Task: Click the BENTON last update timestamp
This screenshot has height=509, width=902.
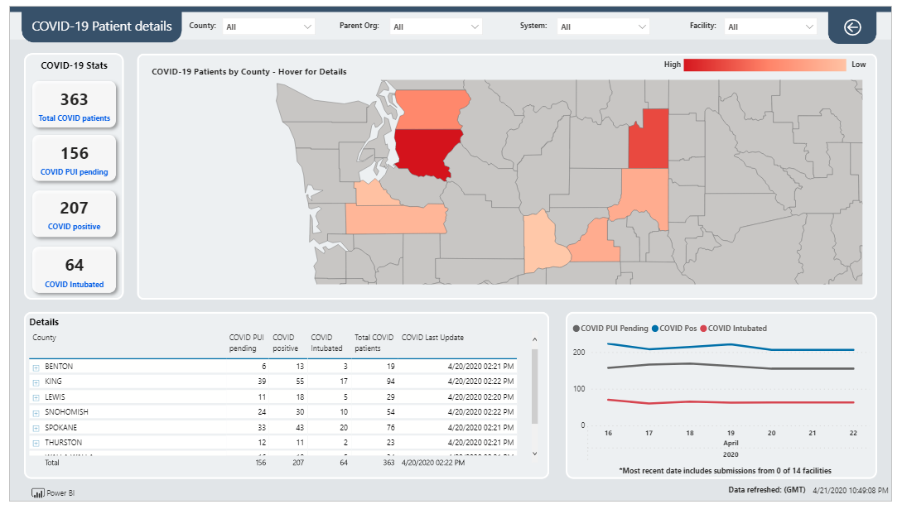Action: (x=481, y=367)
